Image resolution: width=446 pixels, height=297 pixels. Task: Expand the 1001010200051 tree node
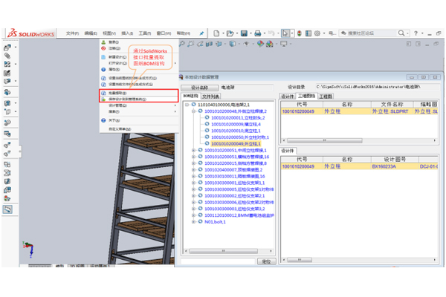[x=193, y=150]
